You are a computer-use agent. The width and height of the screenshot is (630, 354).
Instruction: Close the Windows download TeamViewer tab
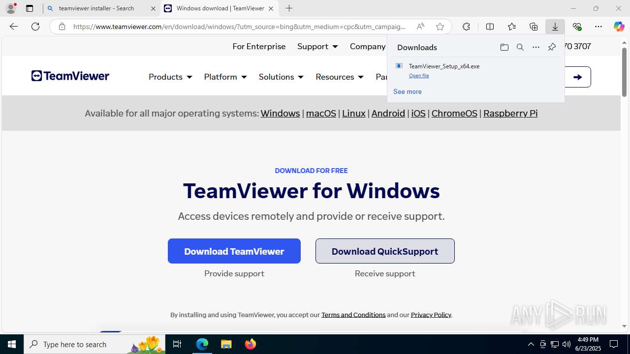pyautogui.click(x=271, y=8)
